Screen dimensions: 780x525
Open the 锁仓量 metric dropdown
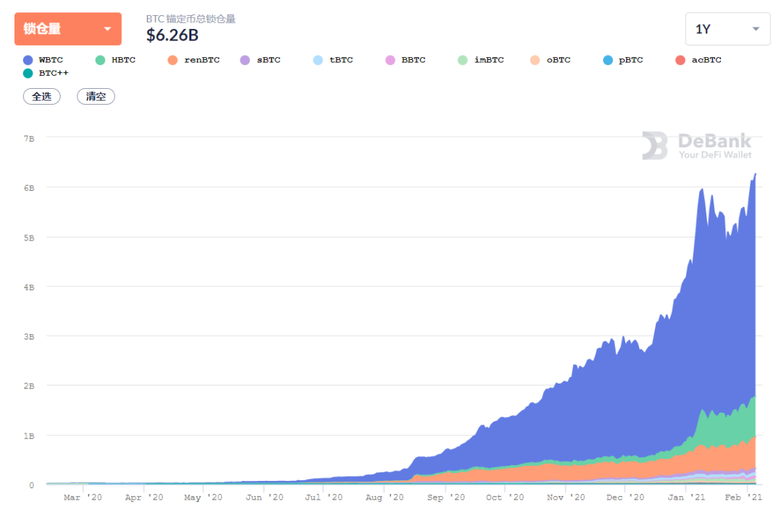(x=68, y=29)
